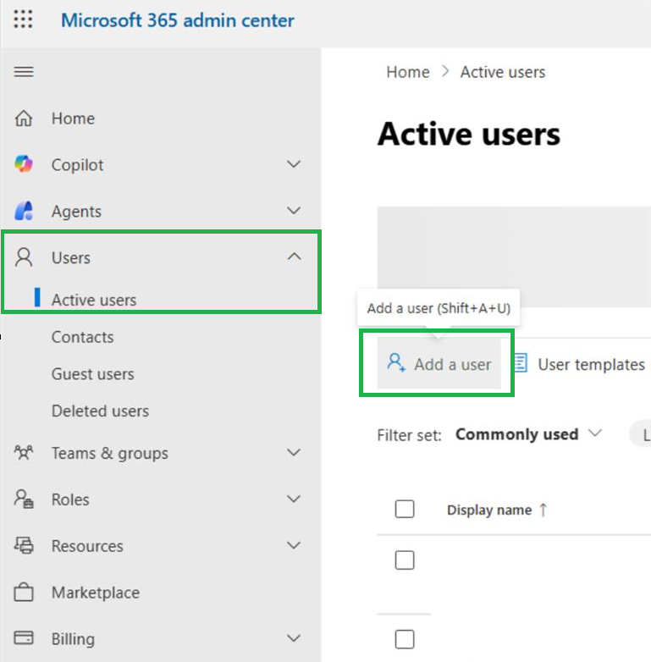Click the add-person icon beside Add a user

click(x=396, y=363)
